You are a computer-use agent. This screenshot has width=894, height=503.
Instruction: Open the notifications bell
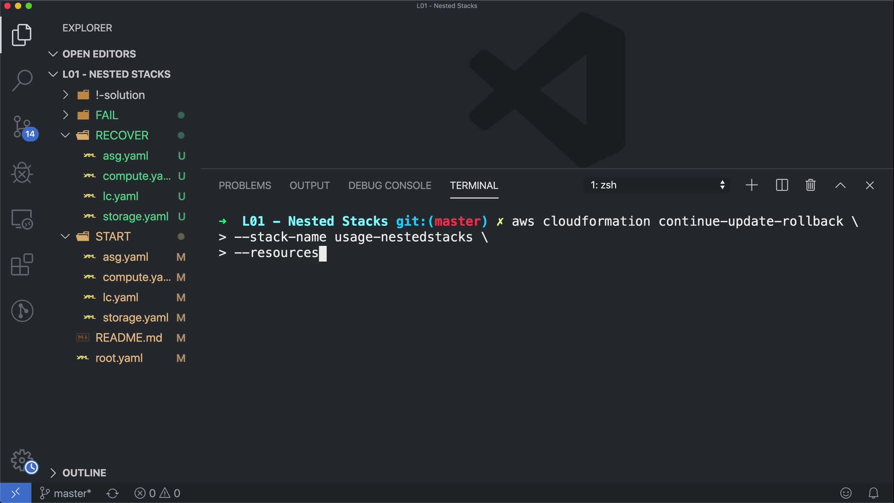point(873,493)
